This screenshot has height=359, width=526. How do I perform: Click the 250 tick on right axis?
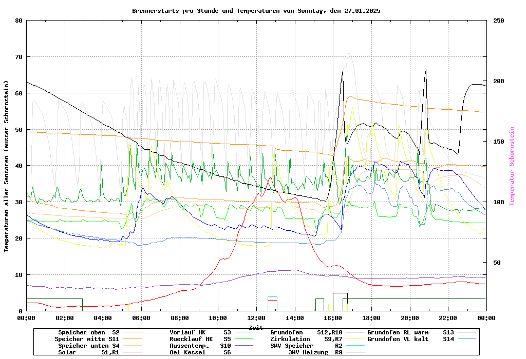[499, 21]
